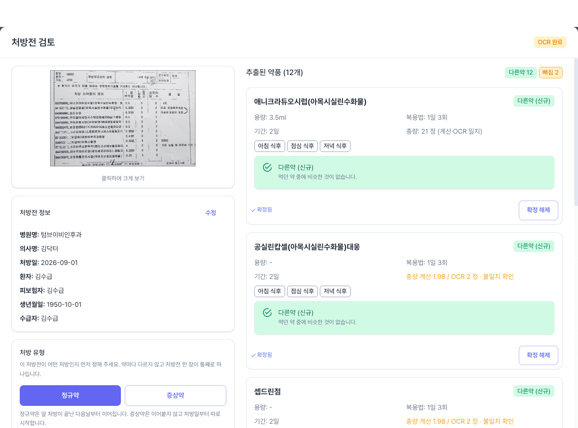Click 다른약 (신규) tag on 셉드린점
The image size is (578, 428).
[x=534, y=391]
